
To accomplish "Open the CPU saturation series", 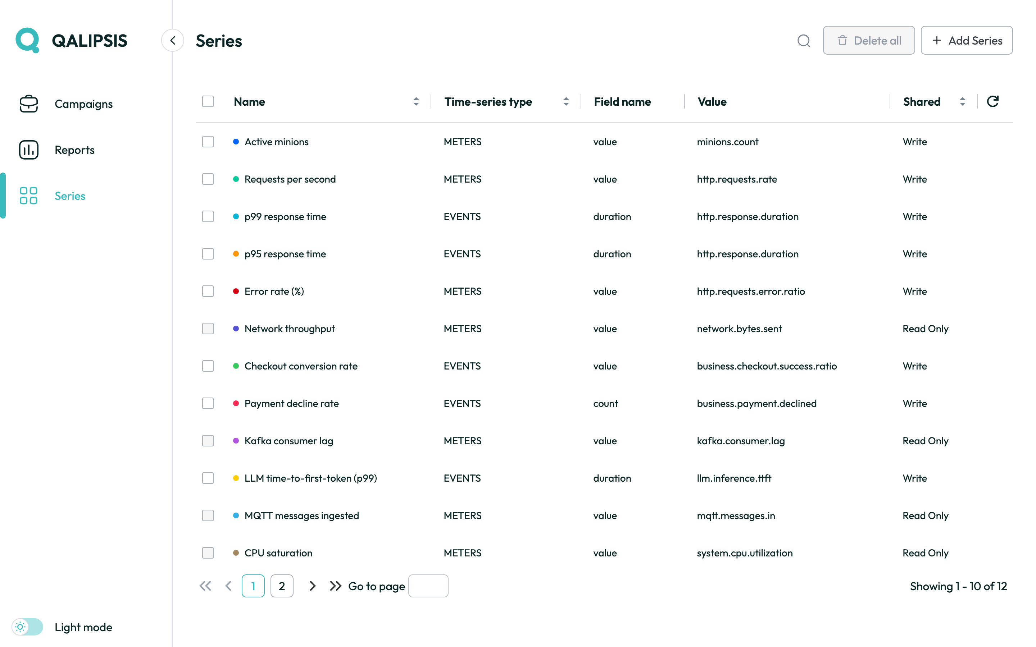I will pos(278,553).
